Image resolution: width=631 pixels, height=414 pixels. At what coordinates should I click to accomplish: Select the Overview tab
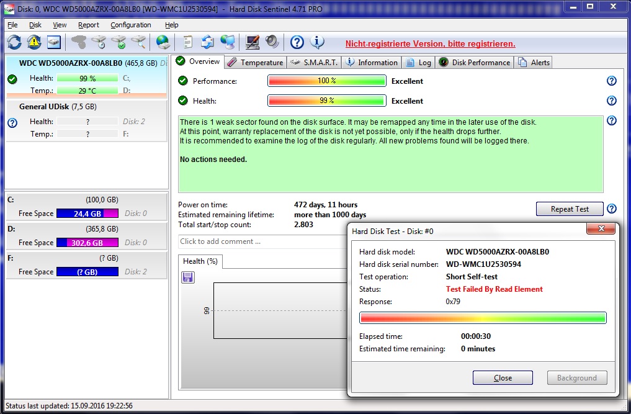coord(198,61)
